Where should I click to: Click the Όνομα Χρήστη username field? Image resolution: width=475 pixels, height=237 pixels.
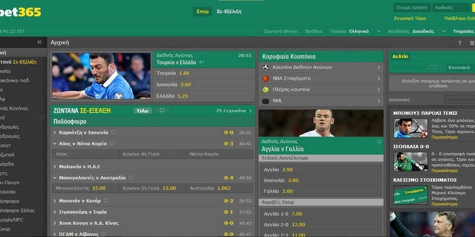[412, 8]
